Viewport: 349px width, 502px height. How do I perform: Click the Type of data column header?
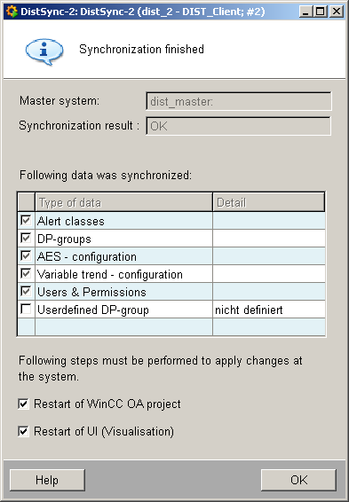[x=123, y=202]
